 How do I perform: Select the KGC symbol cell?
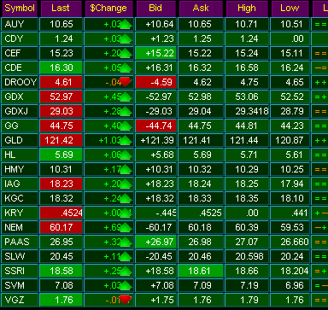pos(20,198)
